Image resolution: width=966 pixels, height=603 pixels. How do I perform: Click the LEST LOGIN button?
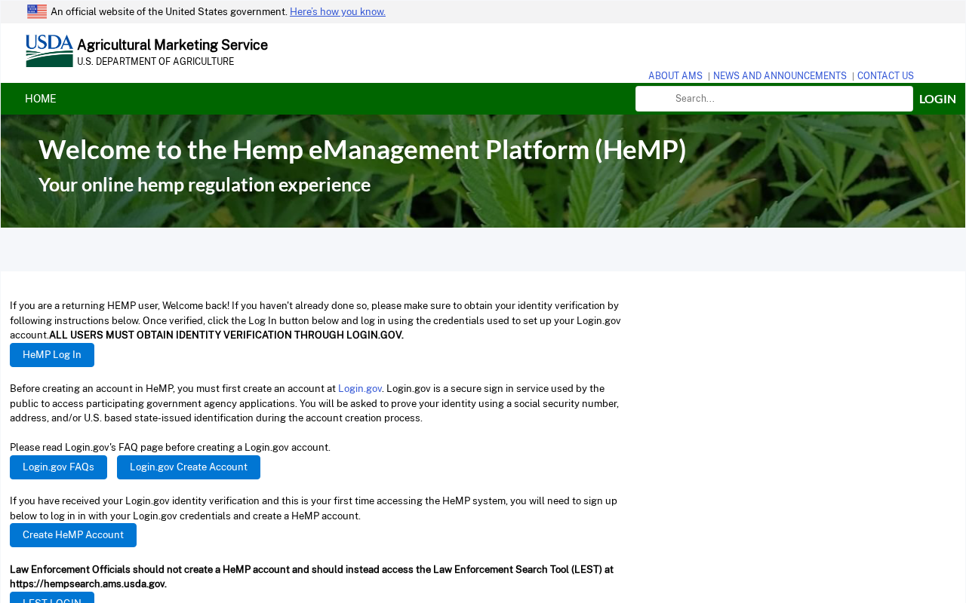[x=52, y=598]
